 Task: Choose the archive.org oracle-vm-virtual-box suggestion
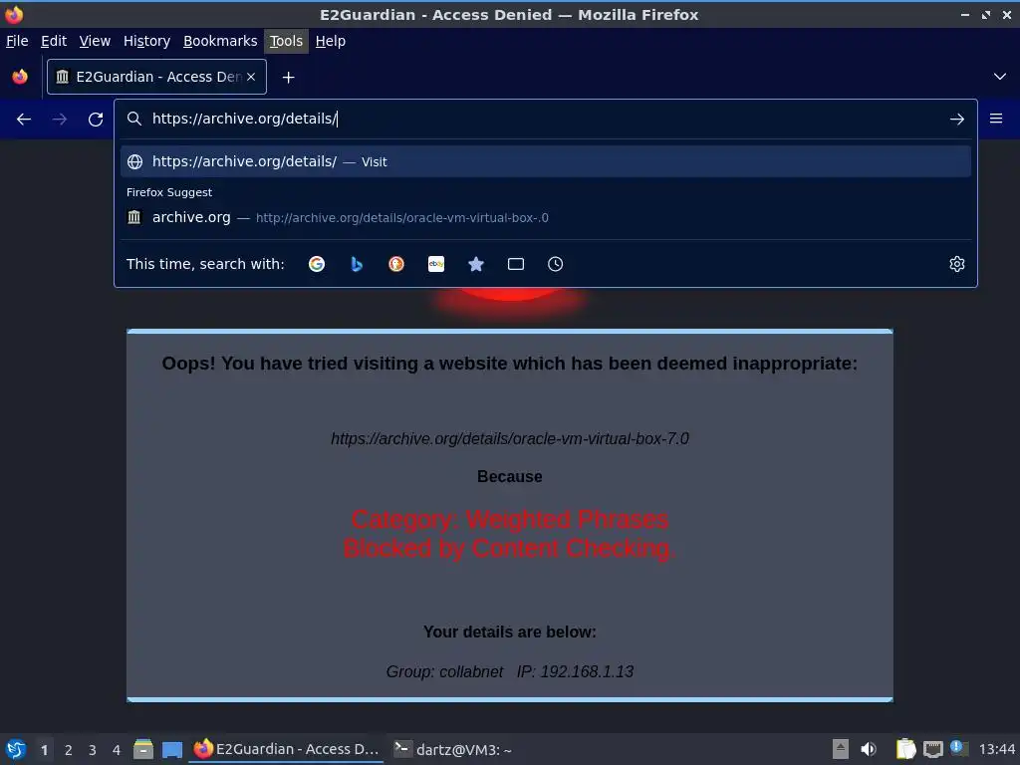point(546,217)
